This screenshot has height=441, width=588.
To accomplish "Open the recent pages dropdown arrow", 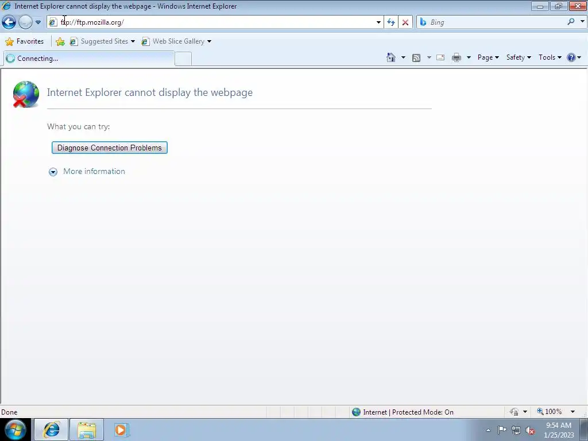I will [38, 22].
